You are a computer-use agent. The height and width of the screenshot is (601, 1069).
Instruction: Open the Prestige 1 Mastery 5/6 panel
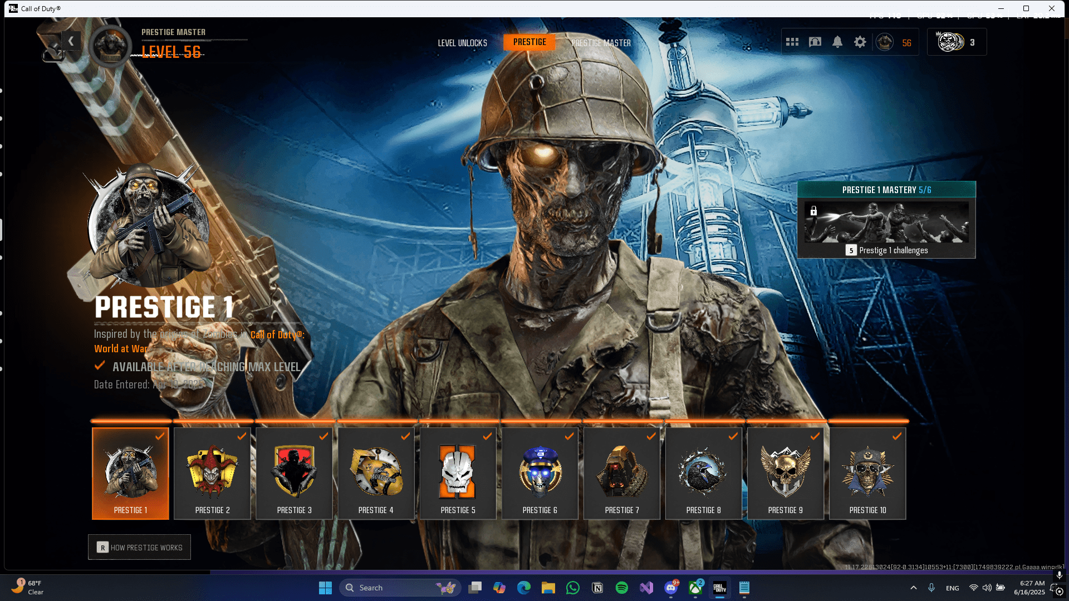coord(886,220)
